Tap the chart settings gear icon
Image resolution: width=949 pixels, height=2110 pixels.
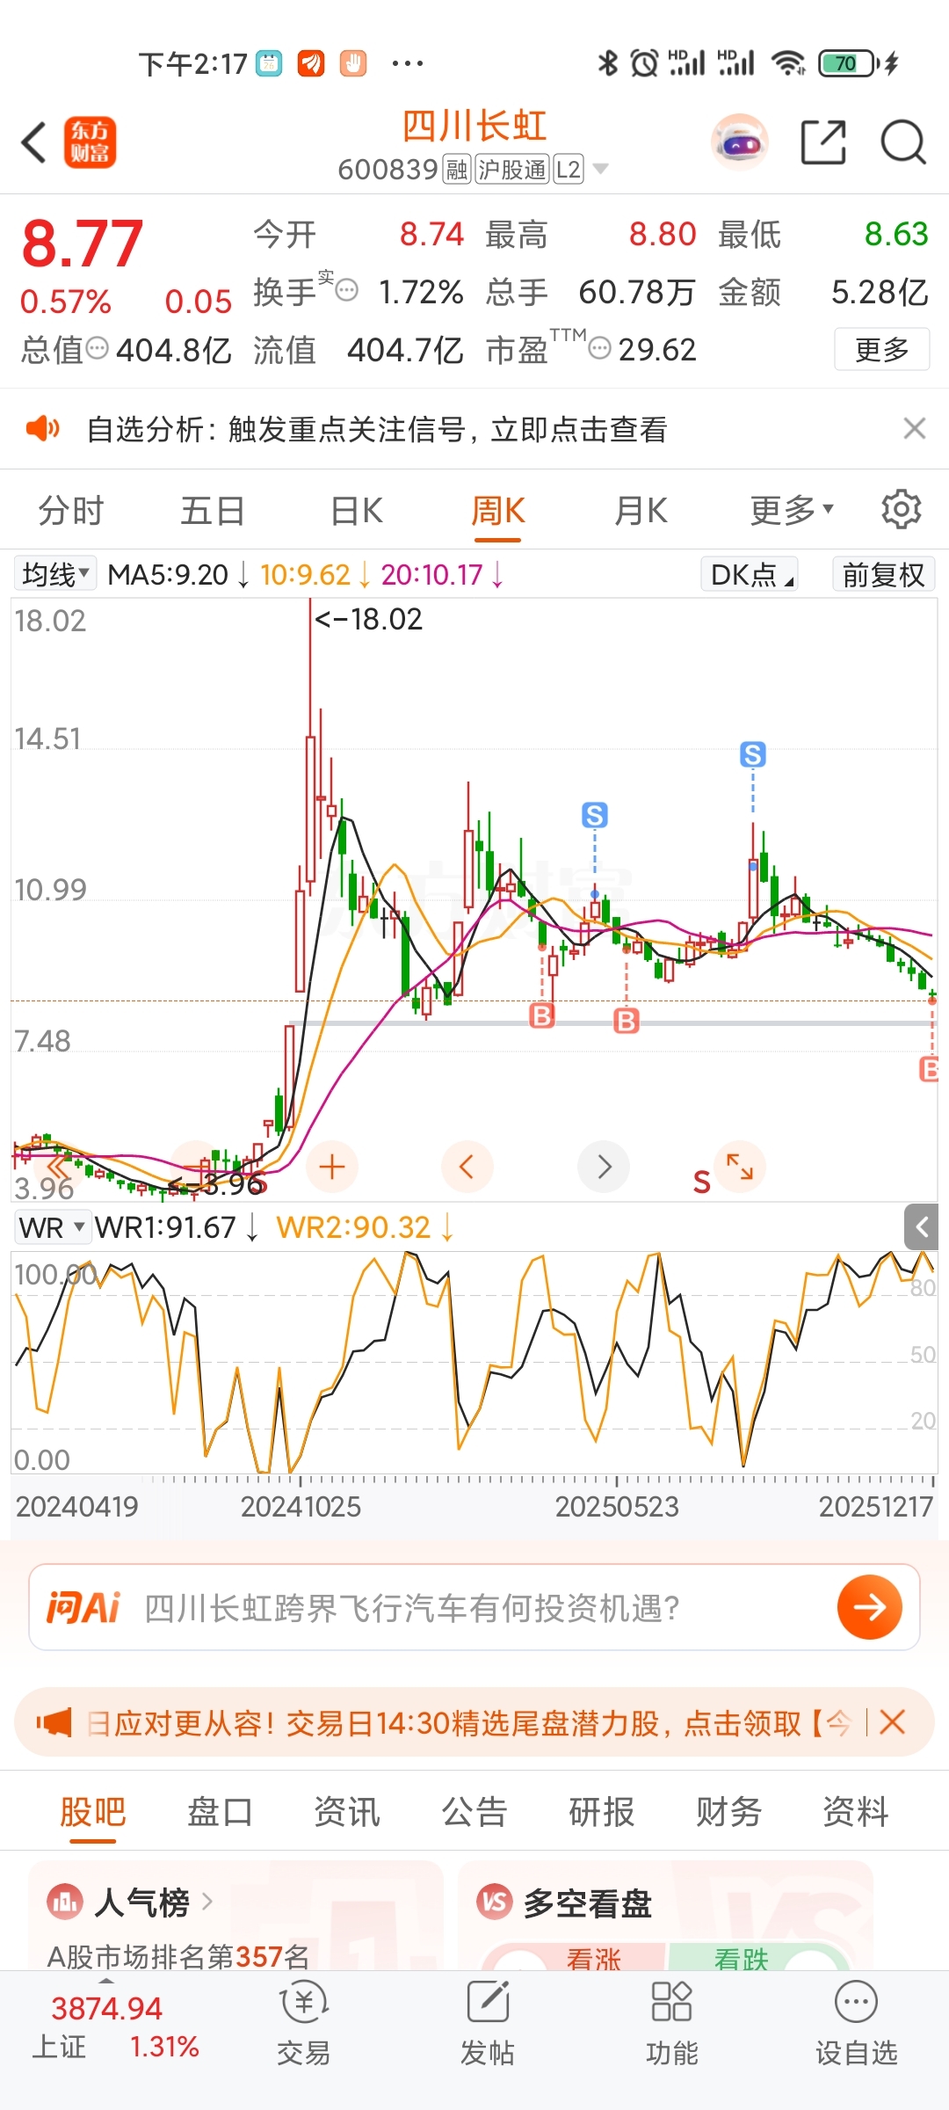(x=901, y=509)
